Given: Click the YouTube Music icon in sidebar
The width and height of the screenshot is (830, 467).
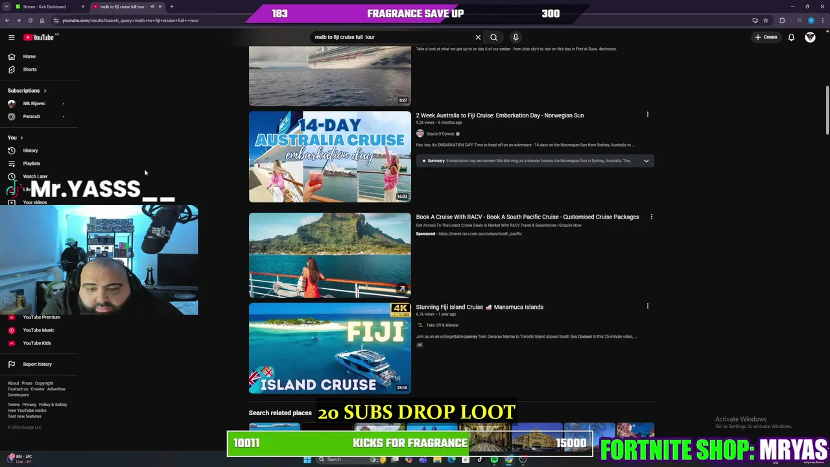Looking at the screenshot, I should [11, 330].
